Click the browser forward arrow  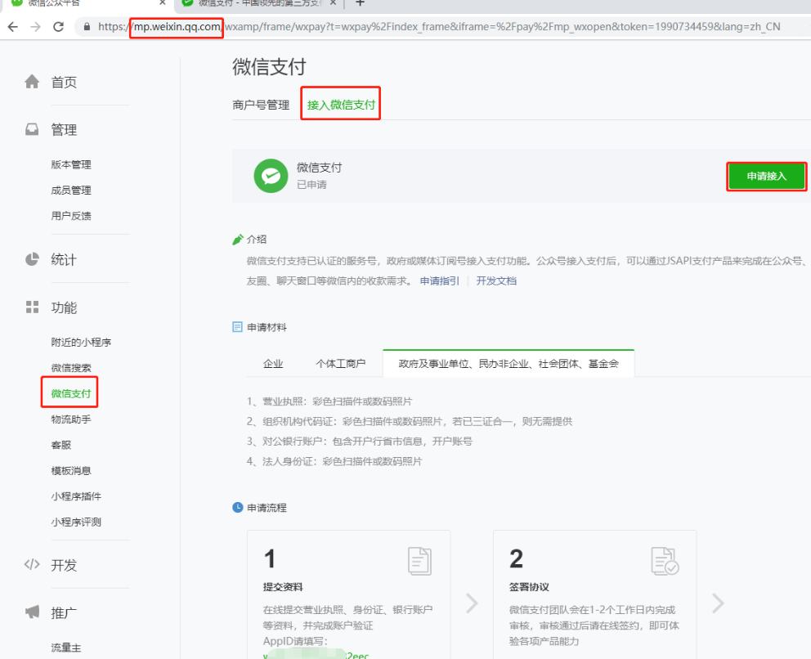(x=36, y=27)
